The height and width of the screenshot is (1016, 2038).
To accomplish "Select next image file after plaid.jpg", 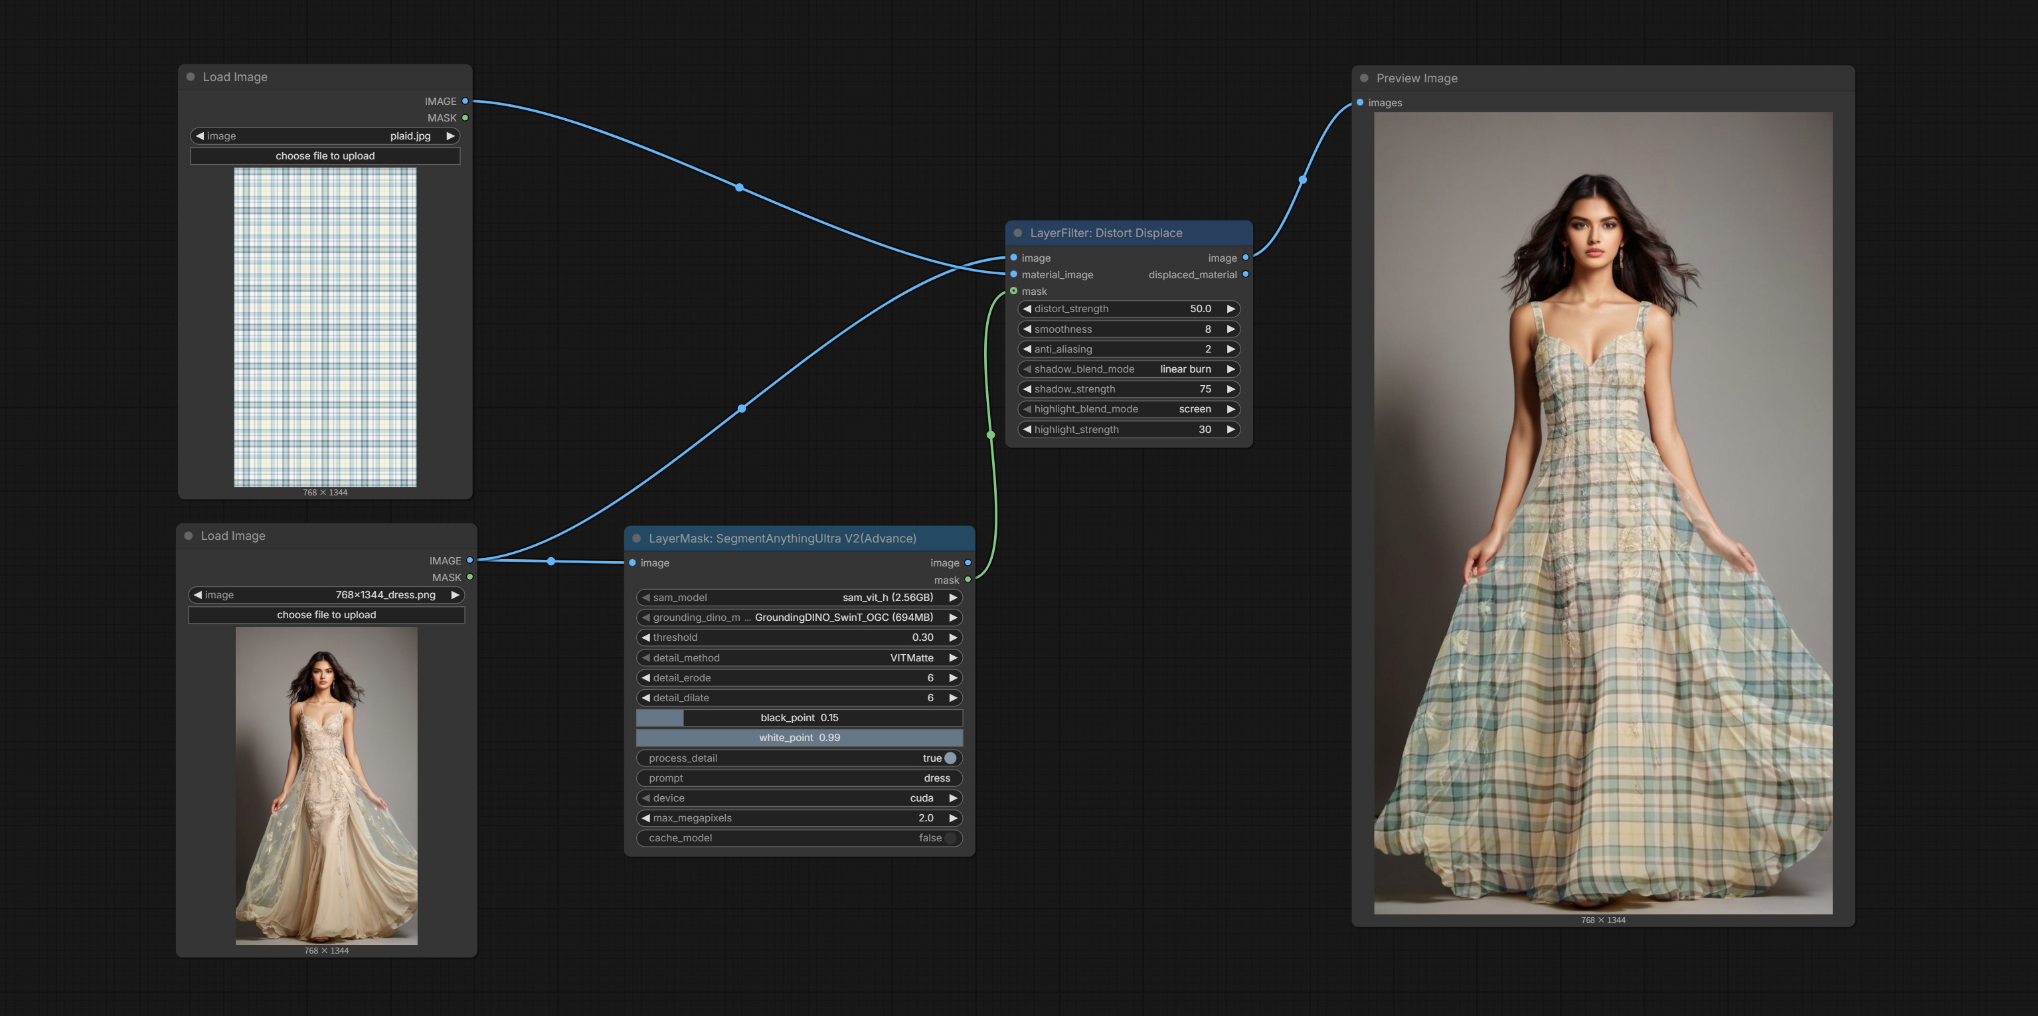I will 450,136.
